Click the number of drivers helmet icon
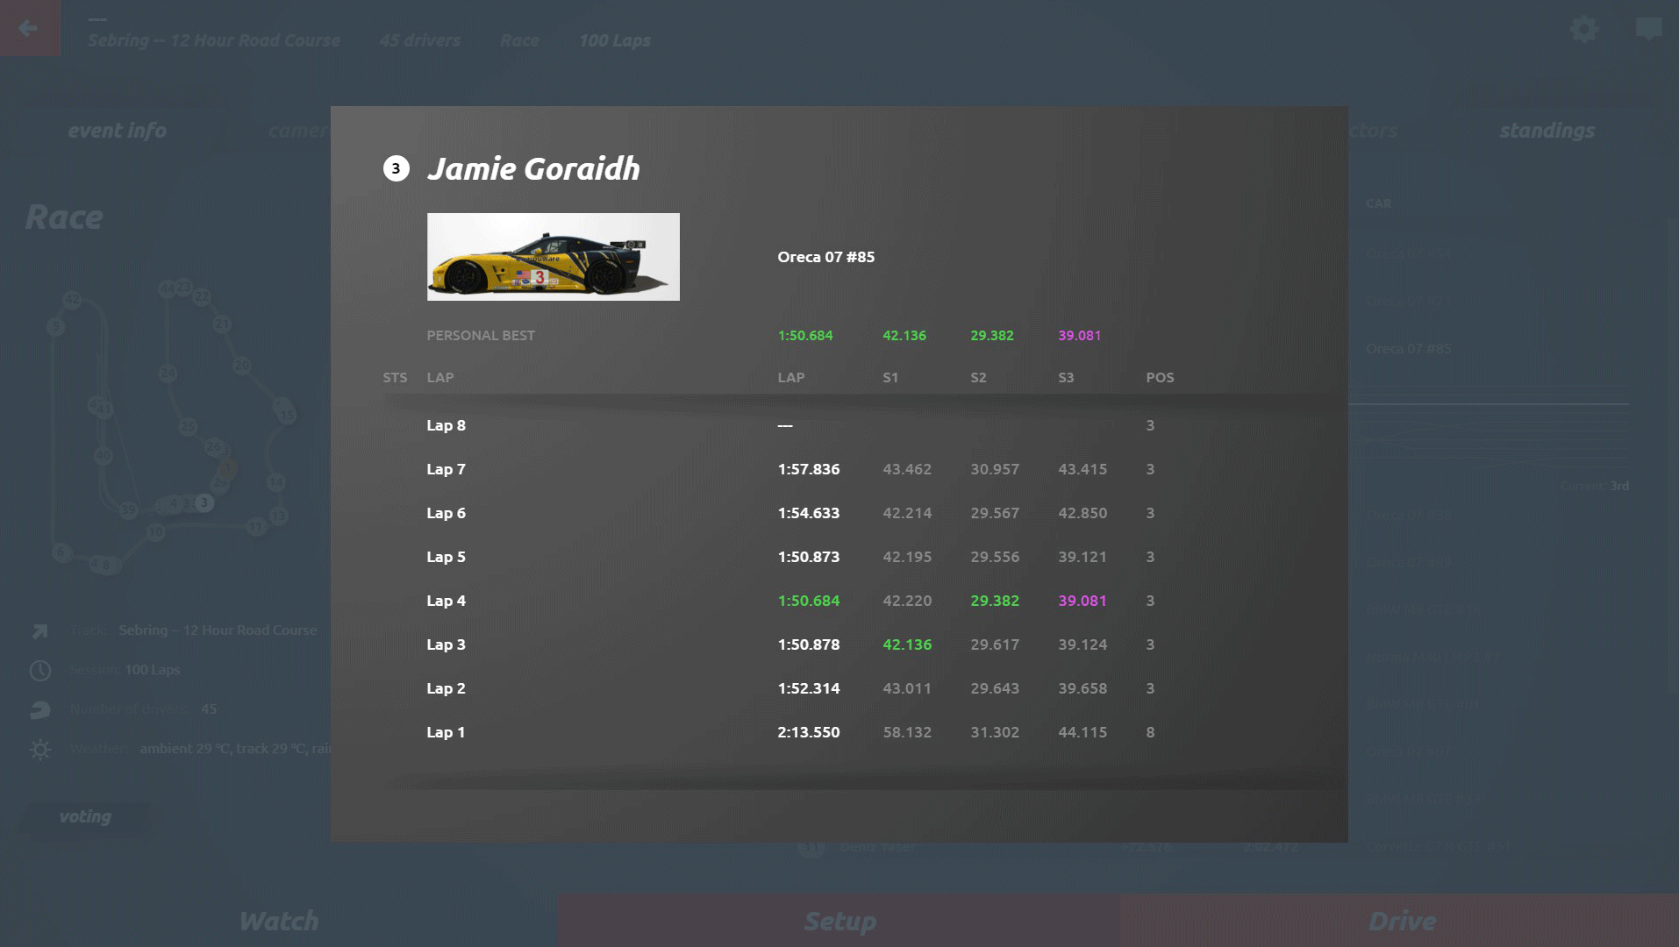This screenshot has width=1679, height=947. pos(40,710)
